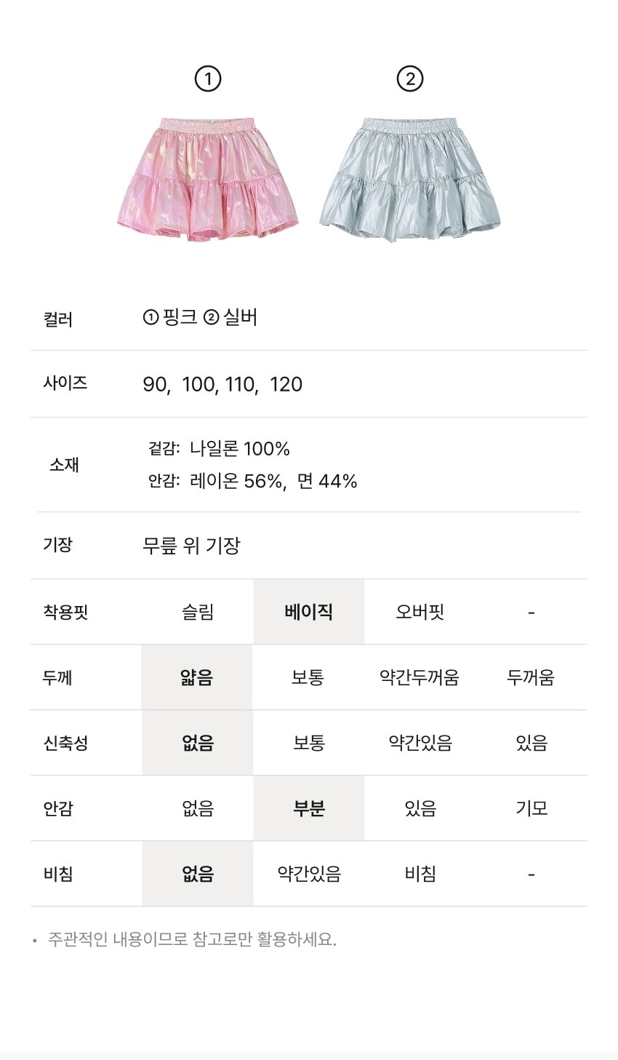Click the circled number 1 above pink skirt
Viewport: 618px width, 1060px height.
[208, 79]
